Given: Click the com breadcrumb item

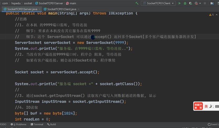Looking at the screenshot, I should point(5,3).
